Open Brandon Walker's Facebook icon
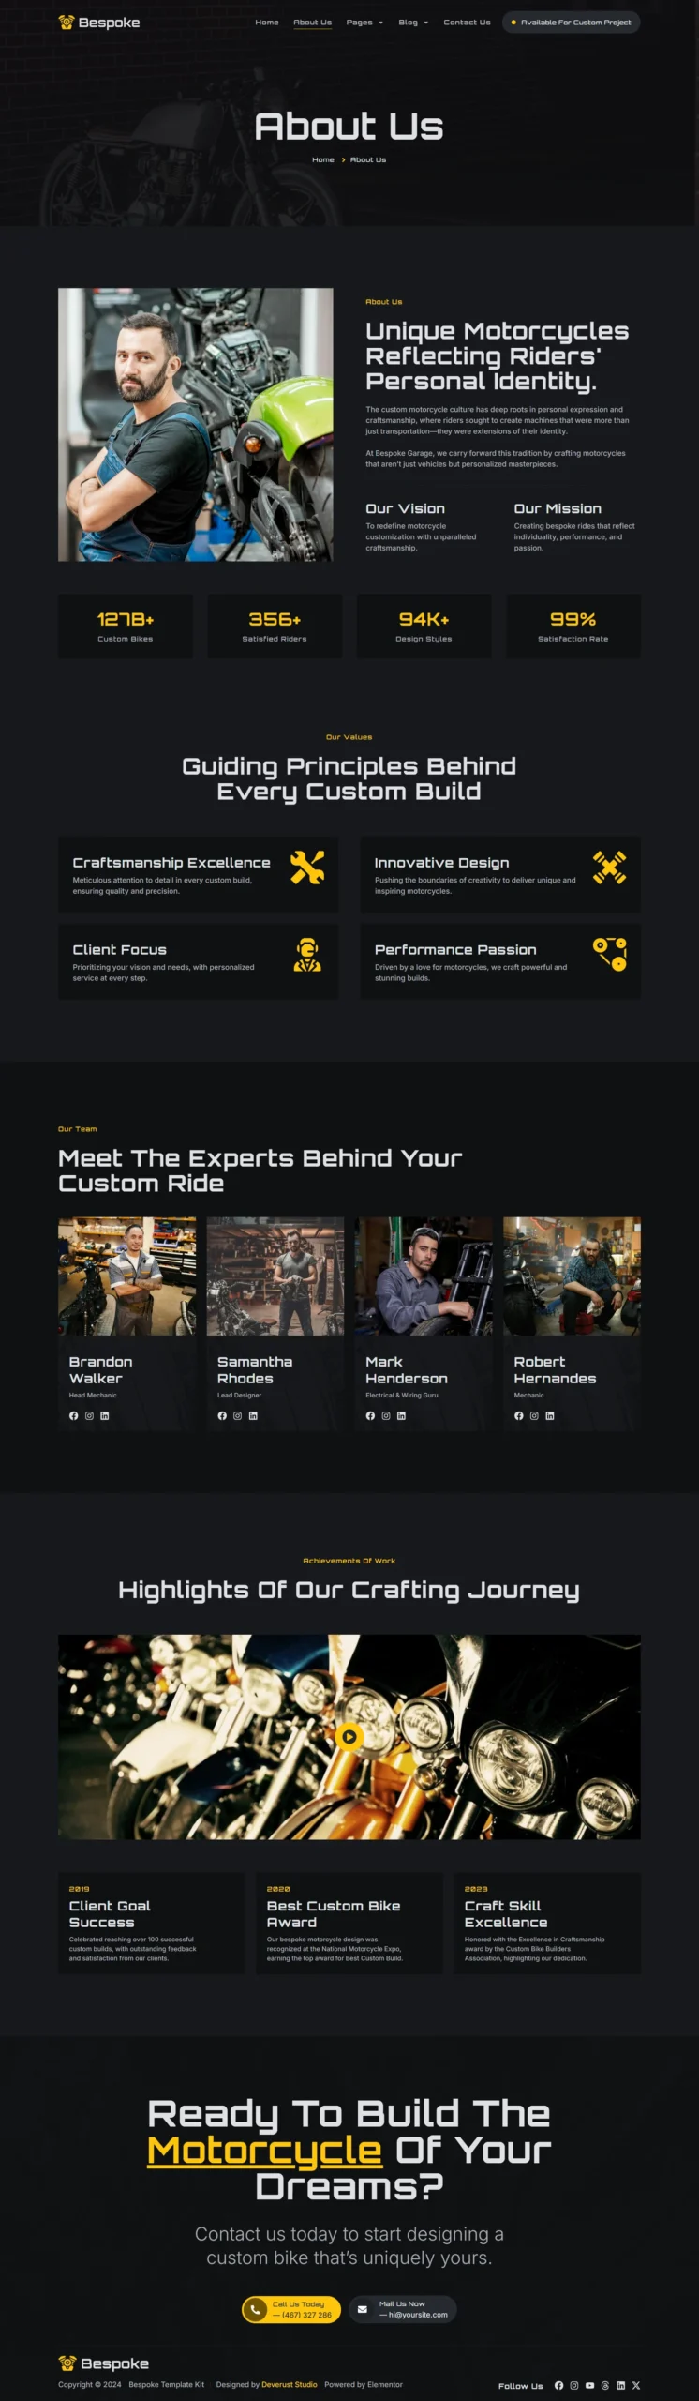The height and width of the screenshot is (2401, 699). (x=74, y=1416)
